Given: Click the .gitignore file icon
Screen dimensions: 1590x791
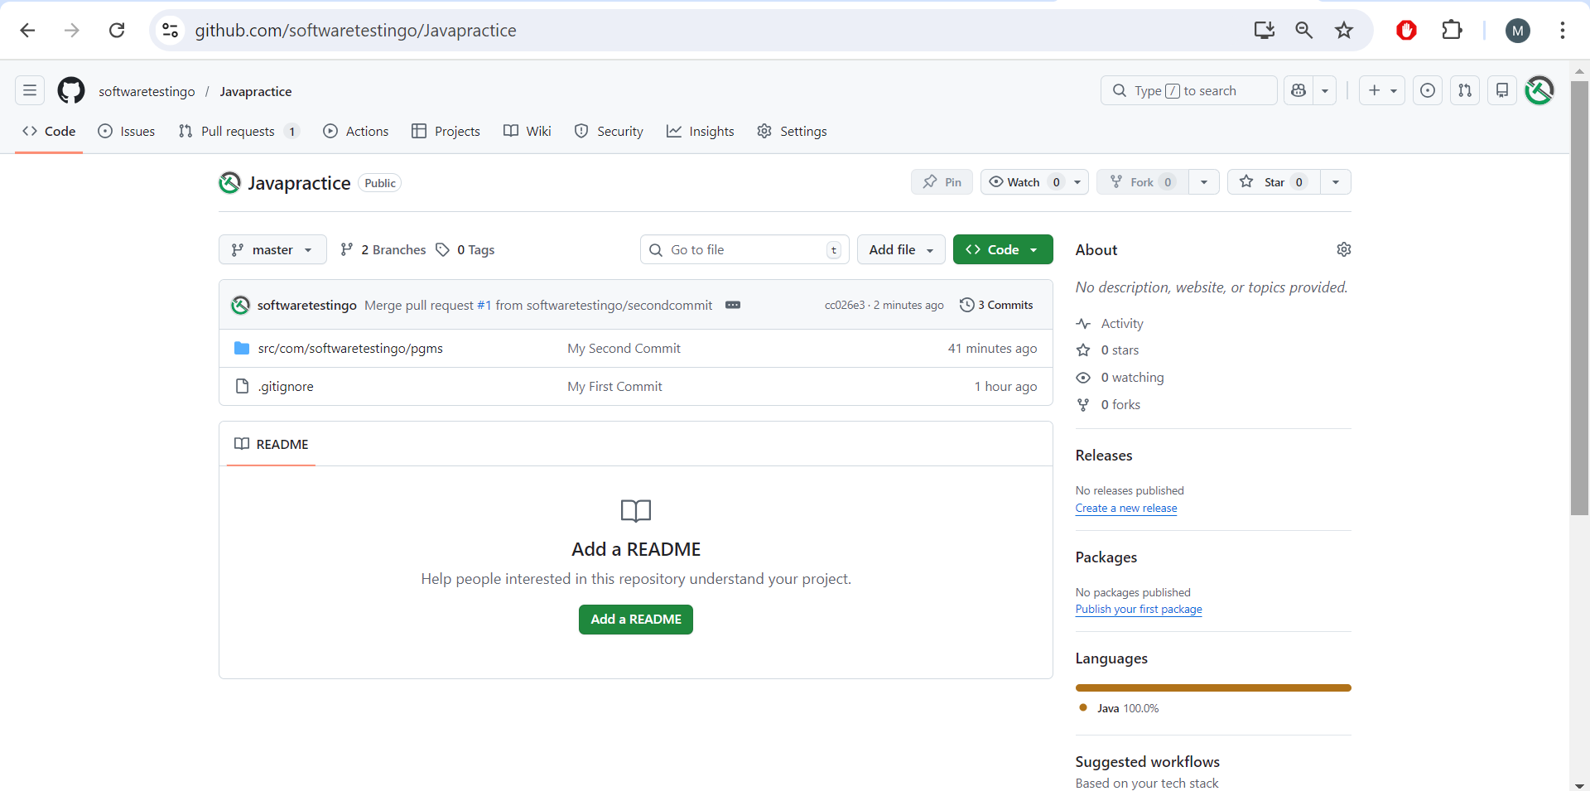Looking at the screenshot, I should 242,386.
